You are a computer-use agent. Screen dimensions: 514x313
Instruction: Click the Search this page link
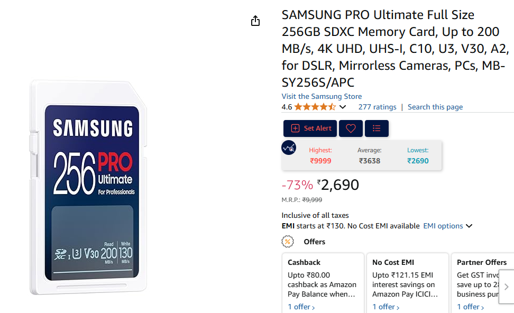435,107
